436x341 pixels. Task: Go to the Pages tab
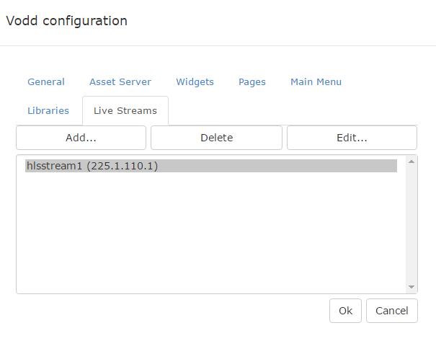(252, 82)
